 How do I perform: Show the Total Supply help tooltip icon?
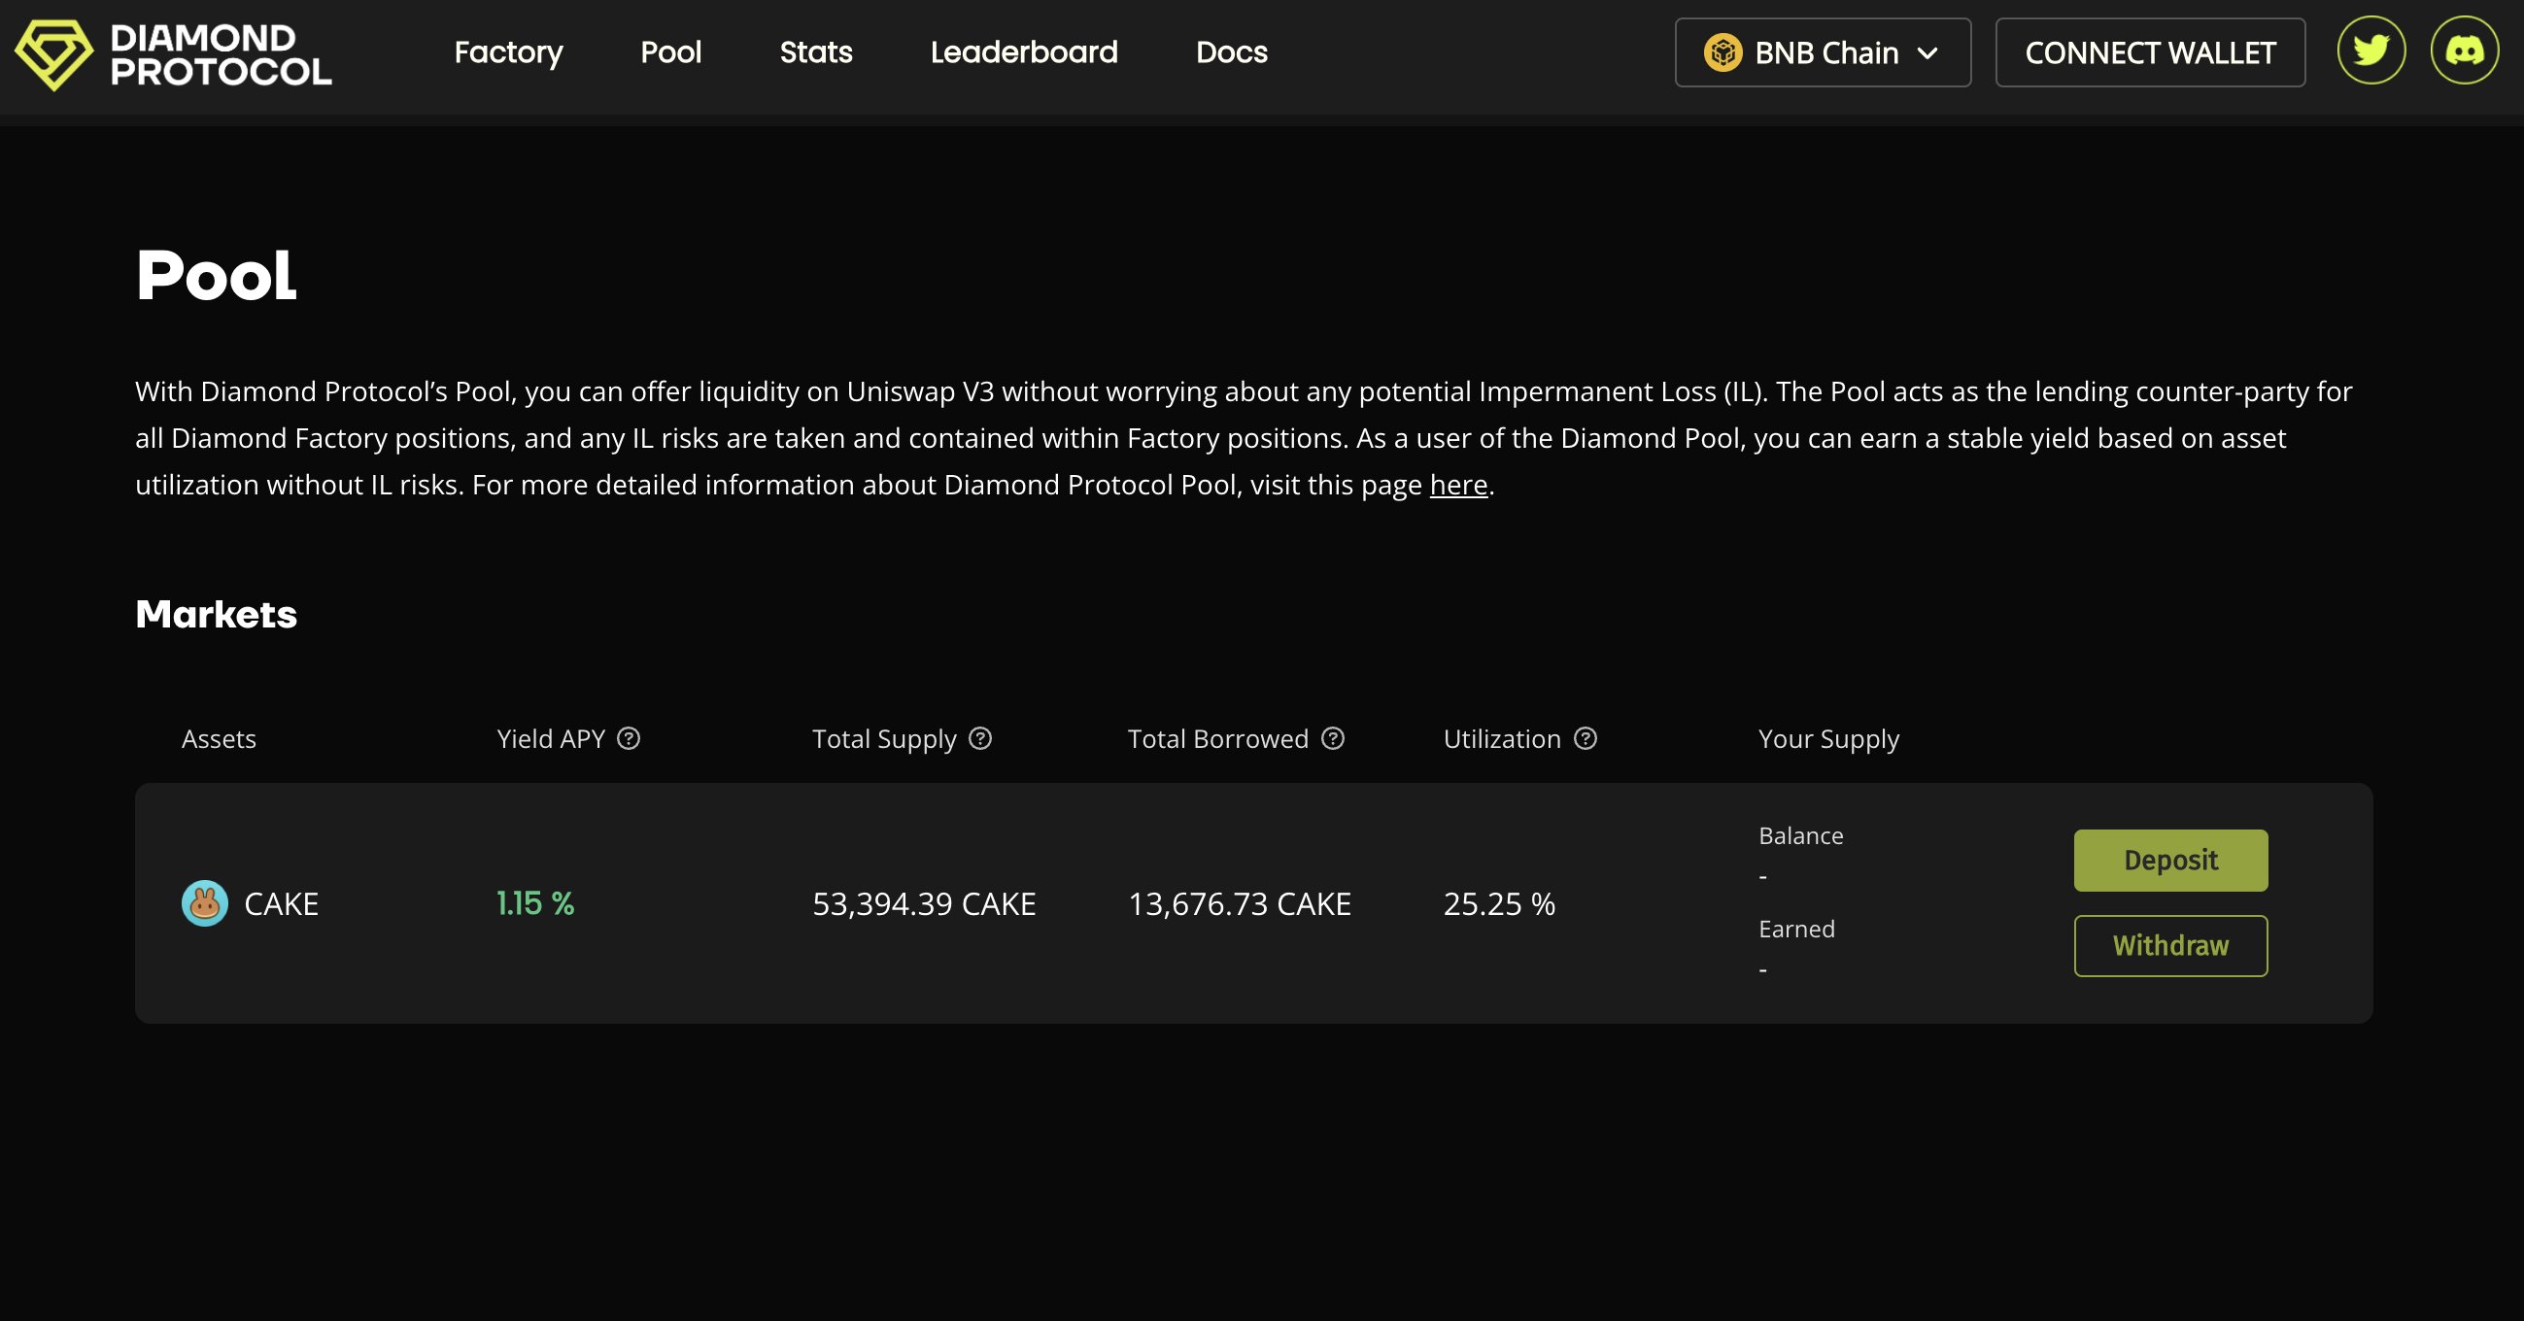coord(980,738)
